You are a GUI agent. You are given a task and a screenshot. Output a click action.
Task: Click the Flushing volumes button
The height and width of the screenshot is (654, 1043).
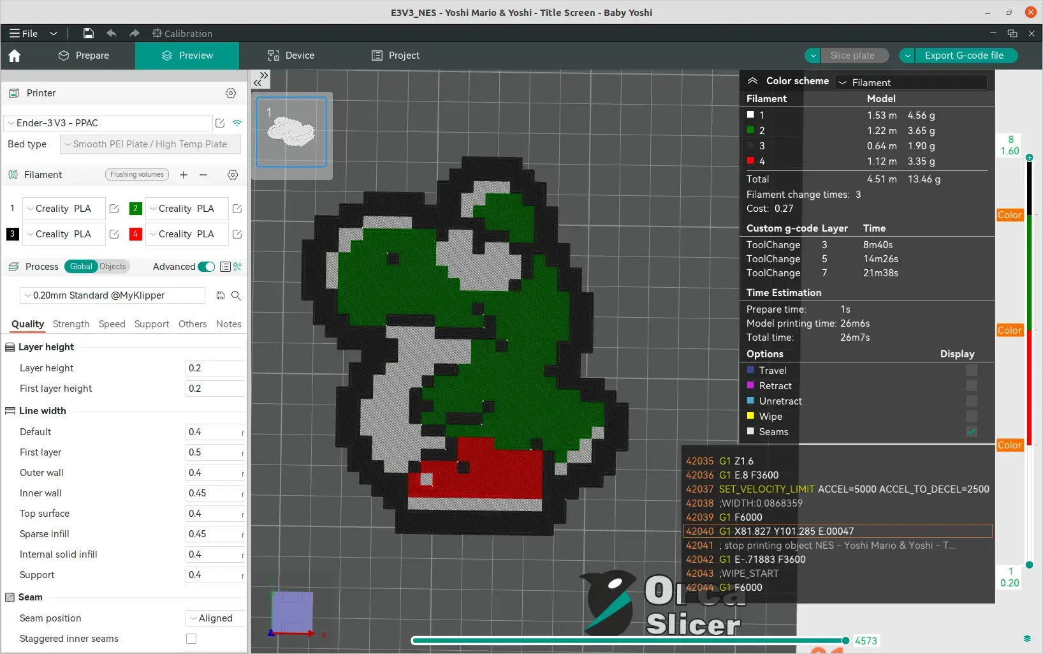(x=137, y=174)
